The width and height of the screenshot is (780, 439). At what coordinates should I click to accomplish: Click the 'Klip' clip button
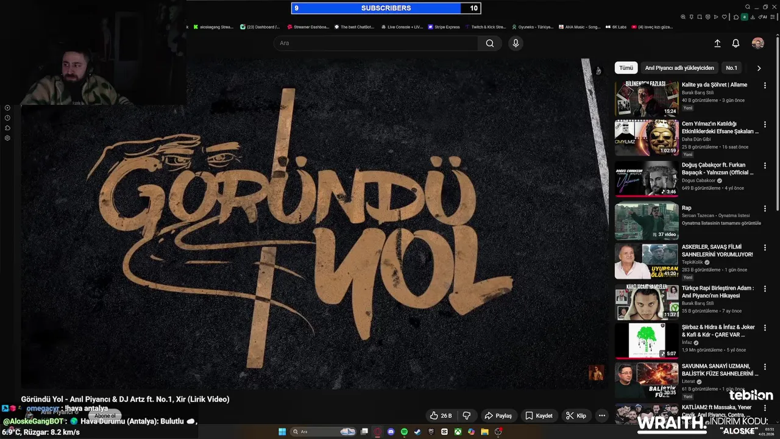[x=576, y=416]
